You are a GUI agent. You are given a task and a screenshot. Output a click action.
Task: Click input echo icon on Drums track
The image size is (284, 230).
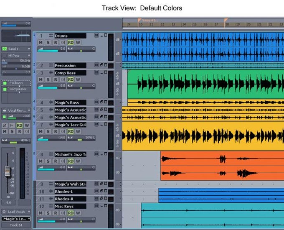(x=63, y=42)
